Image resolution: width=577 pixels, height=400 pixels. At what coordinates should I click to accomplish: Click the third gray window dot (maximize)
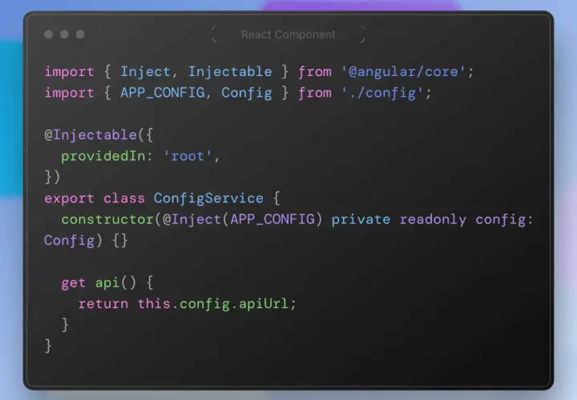(x=80, y=34)
